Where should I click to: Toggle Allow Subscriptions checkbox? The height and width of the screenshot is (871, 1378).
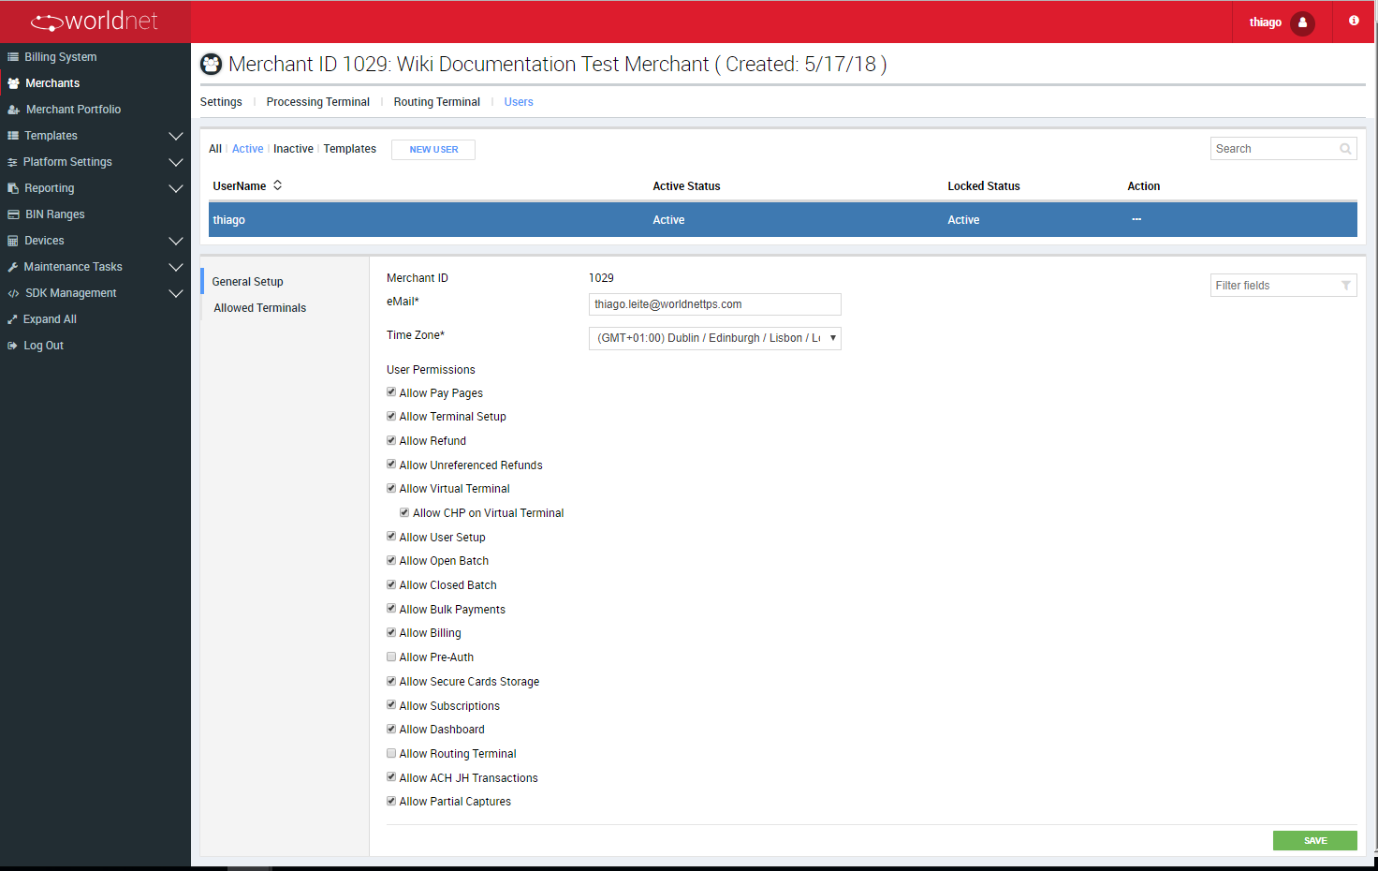pos(391,705)
